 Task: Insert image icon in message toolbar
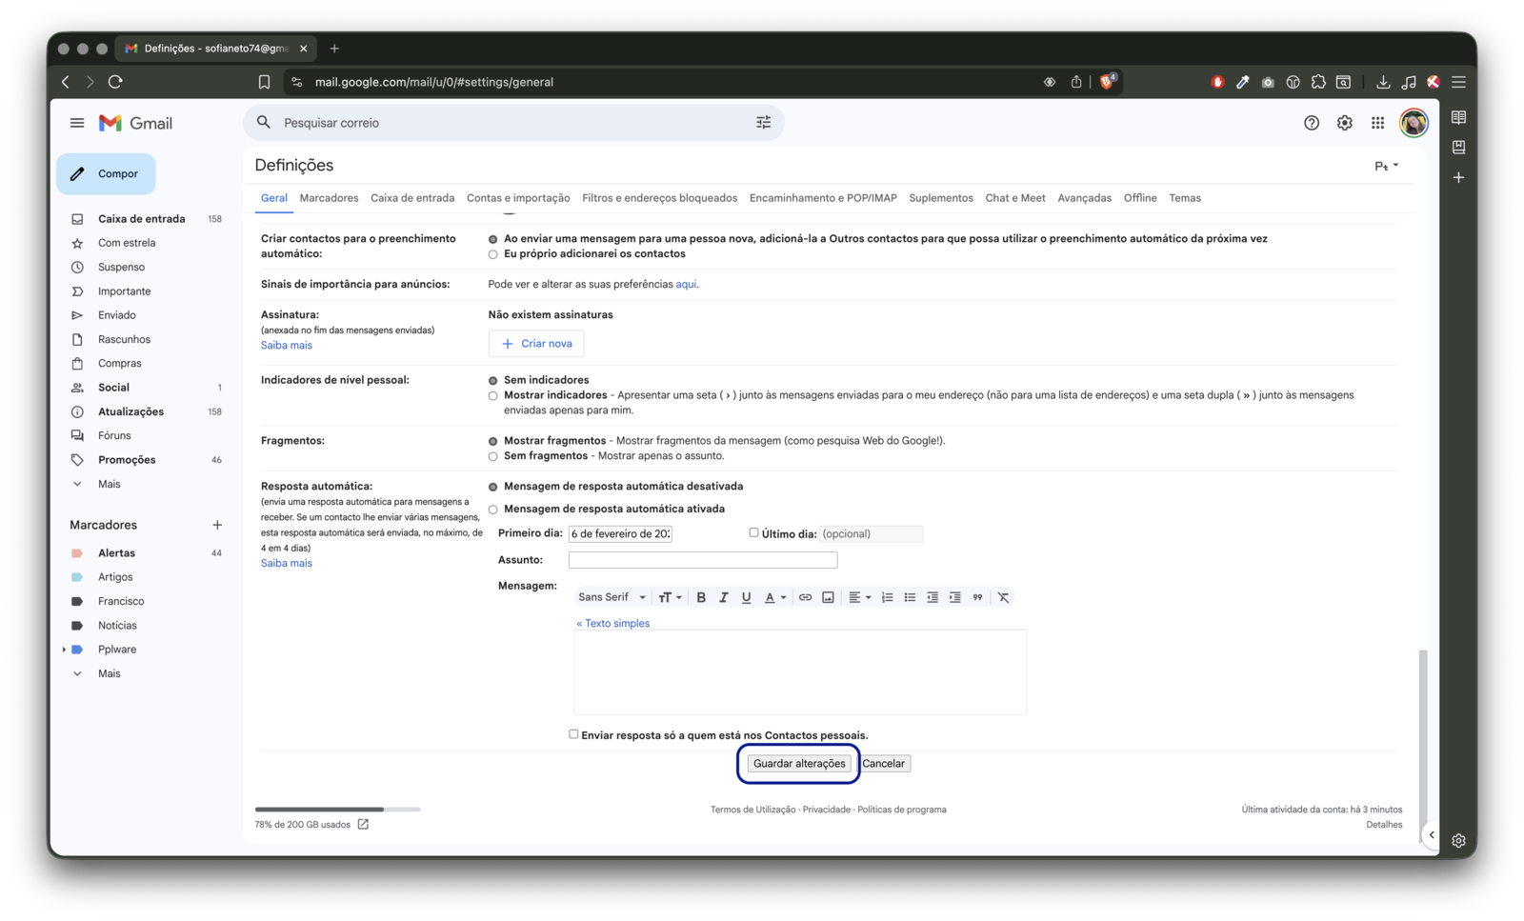pyautogui.click(x=828, y=597)
